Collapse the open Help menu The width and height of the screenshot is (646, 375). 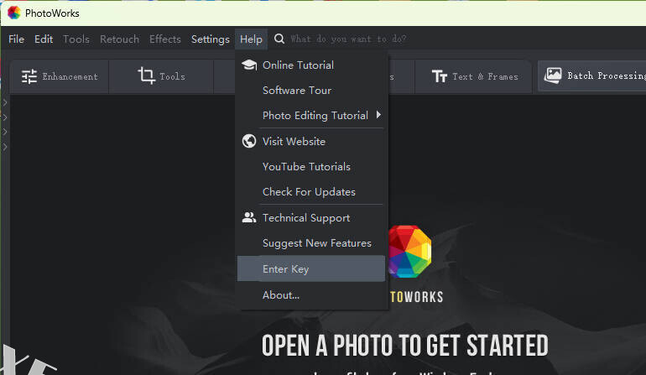pos(251,39)
